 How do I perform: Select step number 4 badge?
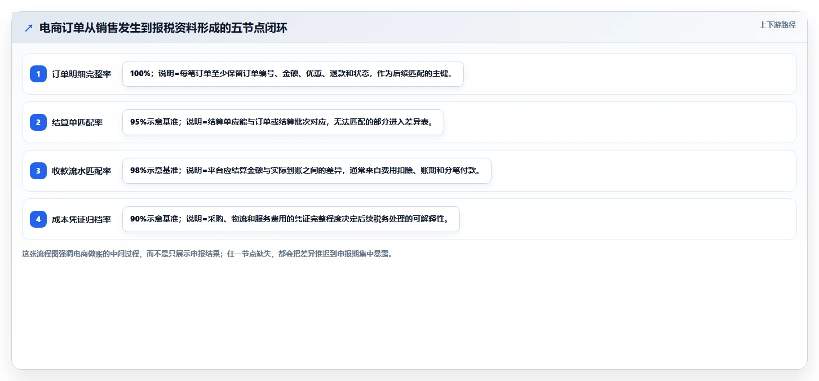tap(38, 219)
